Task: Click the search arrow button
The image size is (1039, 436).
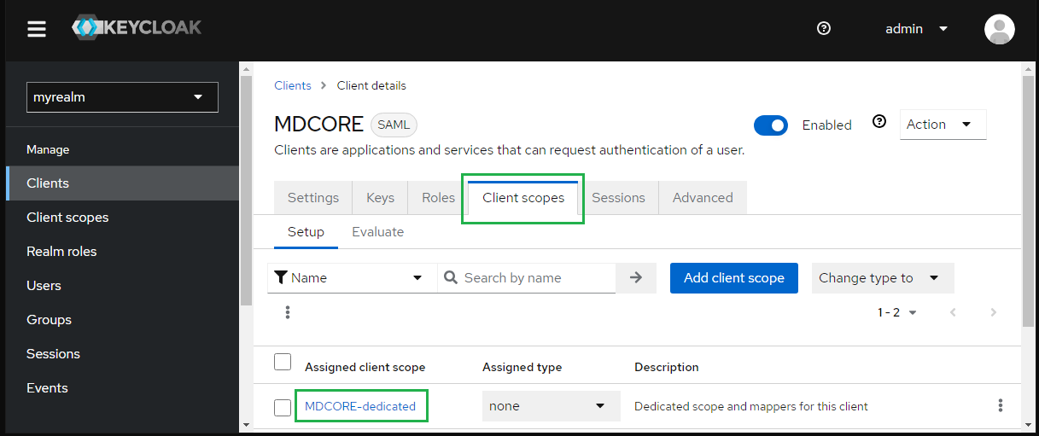Action: [x=636, y=278]
